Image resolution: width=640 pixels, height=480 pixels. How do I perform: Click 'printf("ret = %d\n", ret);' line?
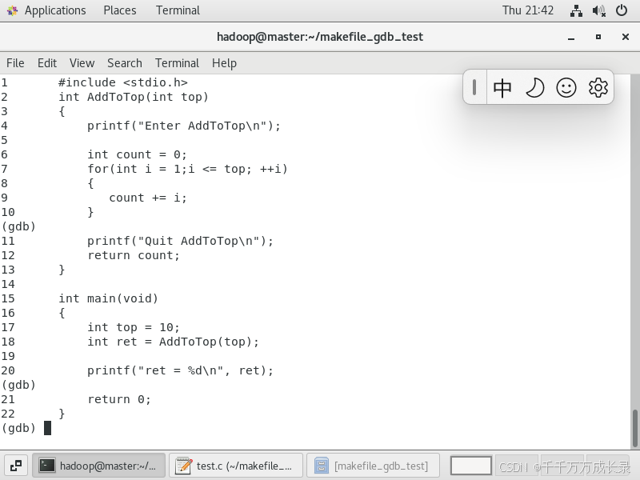click(x=181, y=370)
